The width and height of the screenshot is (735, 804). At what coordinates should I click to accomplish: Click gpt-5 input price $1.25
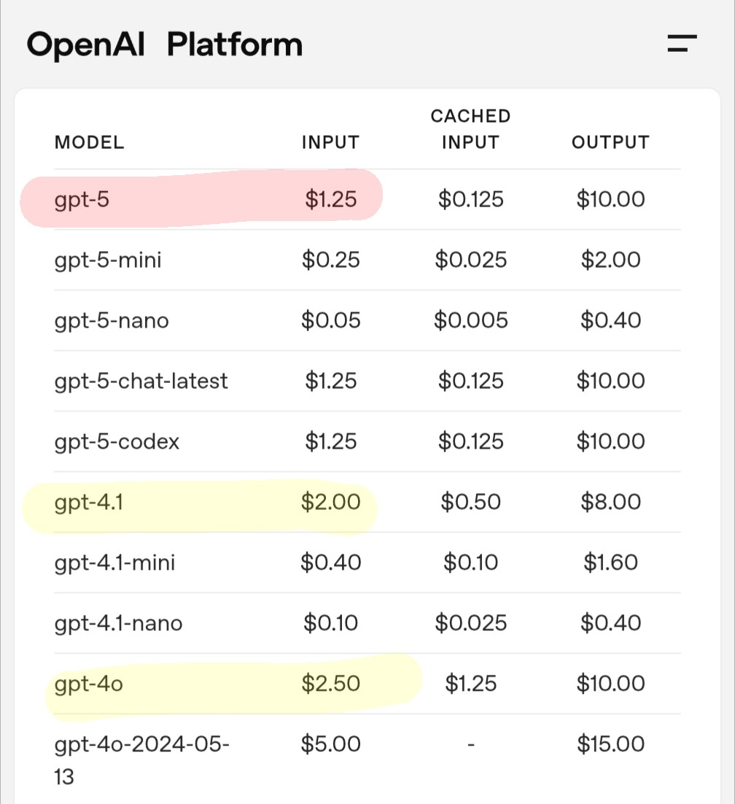(330, 199)
